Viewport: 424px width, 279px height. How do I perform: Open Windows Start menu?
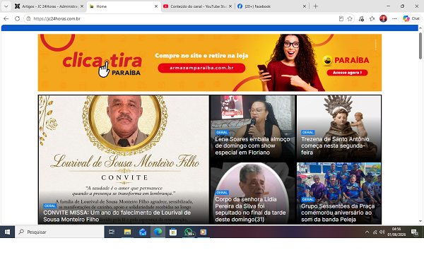point(7,232)
